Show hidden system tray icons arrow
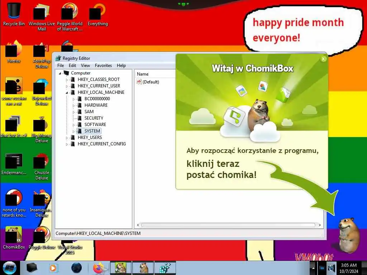The width and height of the screenshot is (367, 275). pyautogui.click(x=313, y=268)
